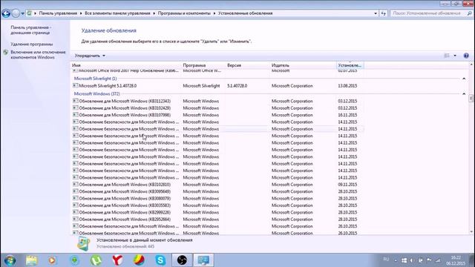
Task: Click the RU language indicator in the tray
Action: (386, 260)
